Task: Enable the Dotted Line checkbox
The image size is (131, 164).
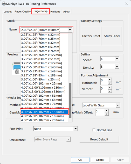Action: pos(94,130)
